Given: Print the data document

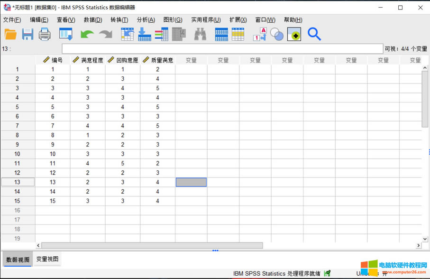Looking at the screenshot, I should pos(45,34).
